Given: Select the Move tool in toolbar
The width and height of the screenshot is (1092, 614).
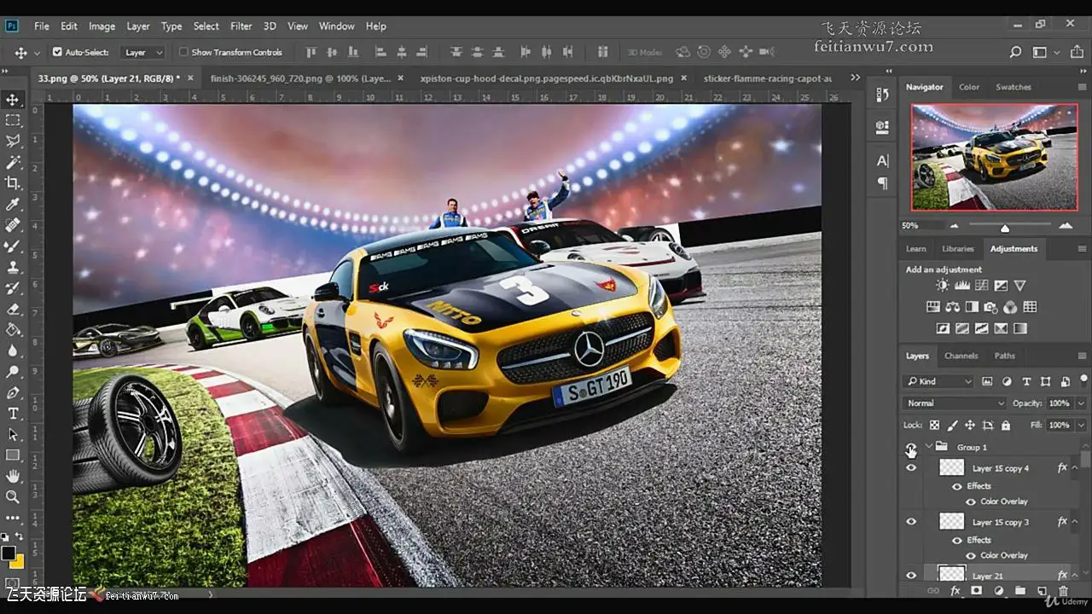Looking at the screenshot, I should click(13, 100).
